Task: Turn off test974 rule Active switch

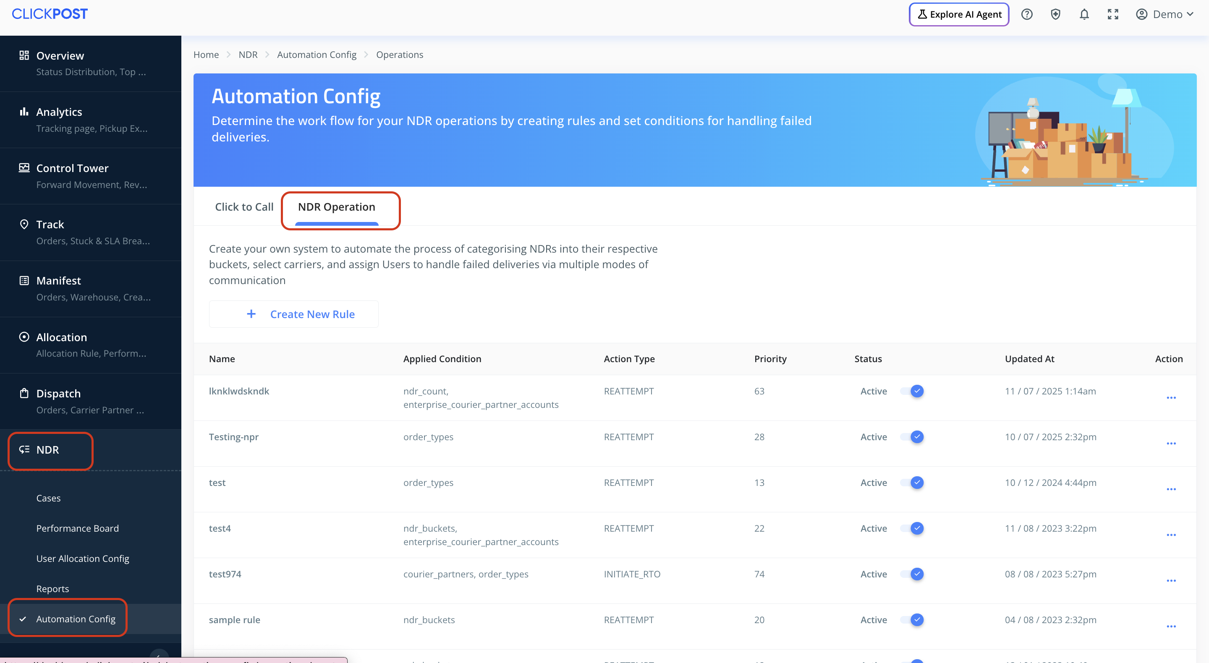Action: click(912, 574)
